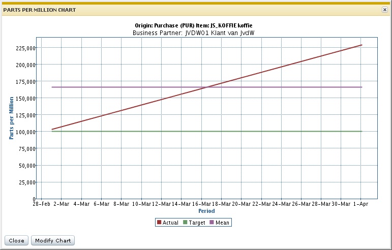
Task: Click the Parts per Million axis title
Action: (x=11, y=118)
